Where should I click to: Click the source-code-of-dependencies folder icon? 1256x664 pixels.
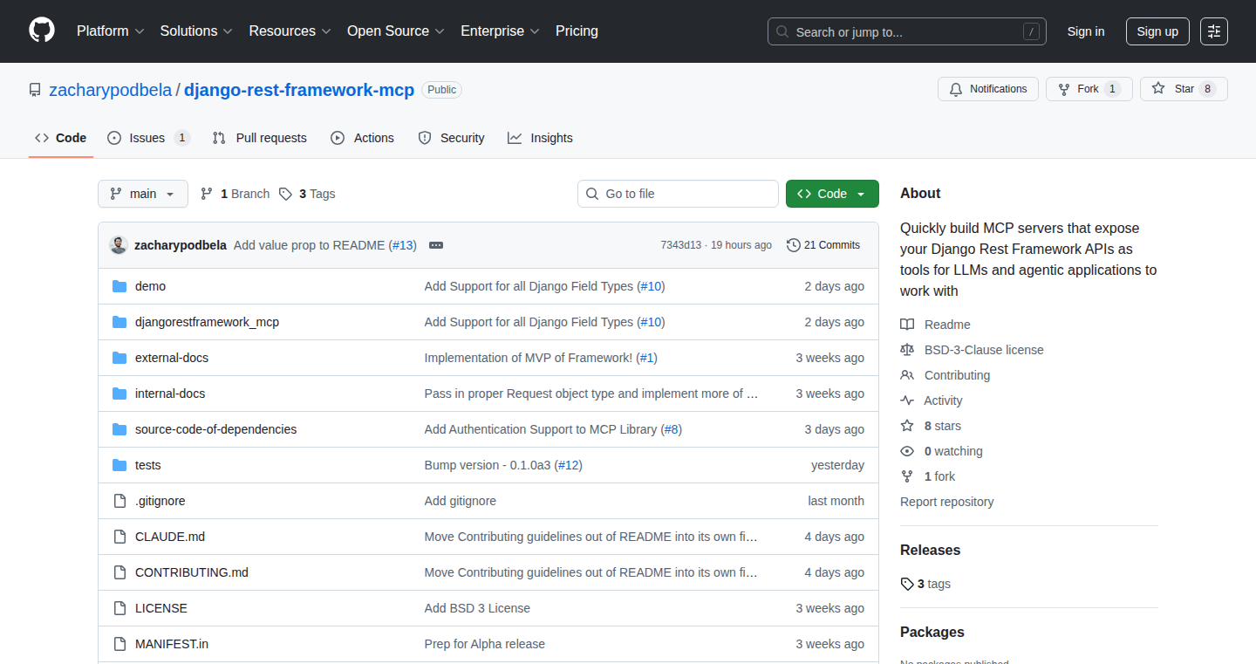point(119,429)
